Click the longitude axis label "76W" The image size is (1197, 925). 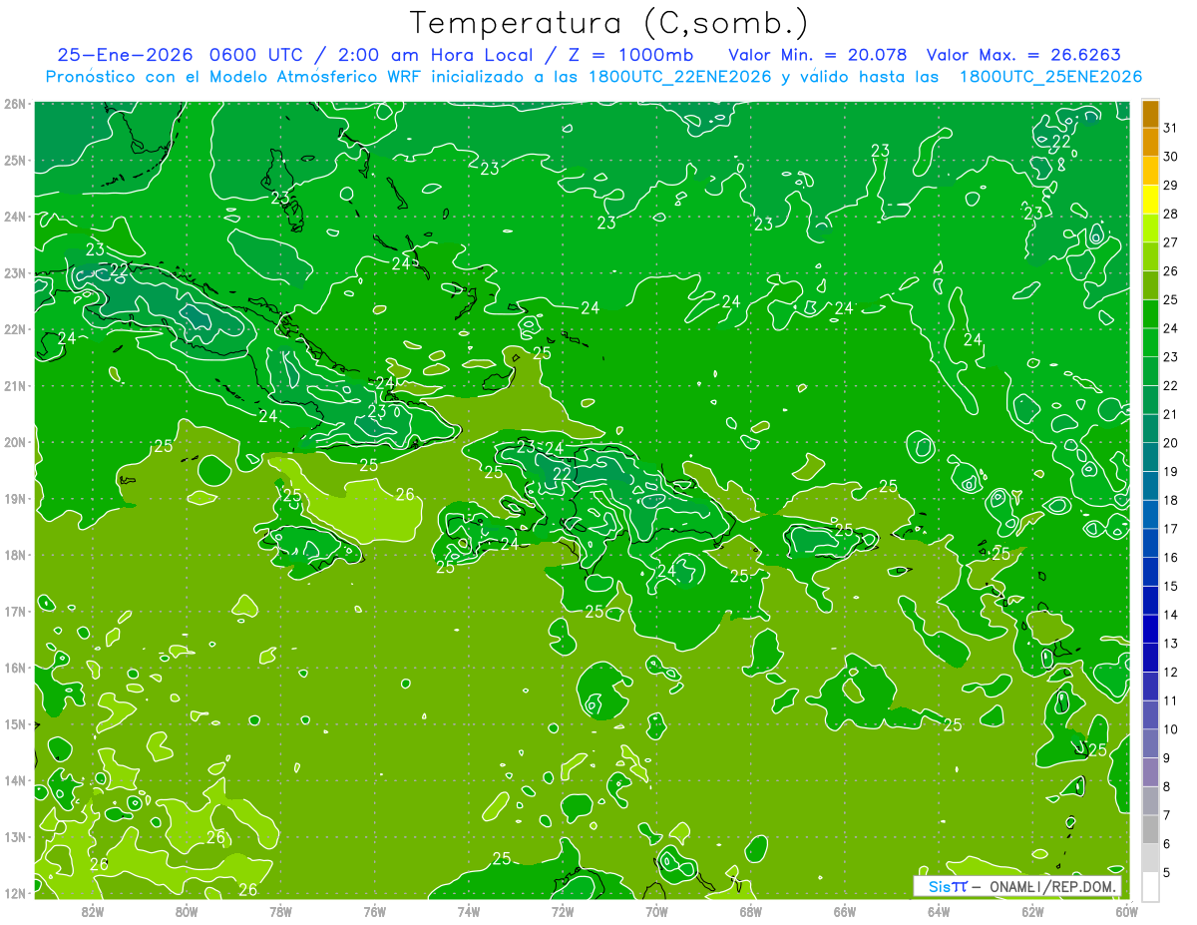coord(374,911)
